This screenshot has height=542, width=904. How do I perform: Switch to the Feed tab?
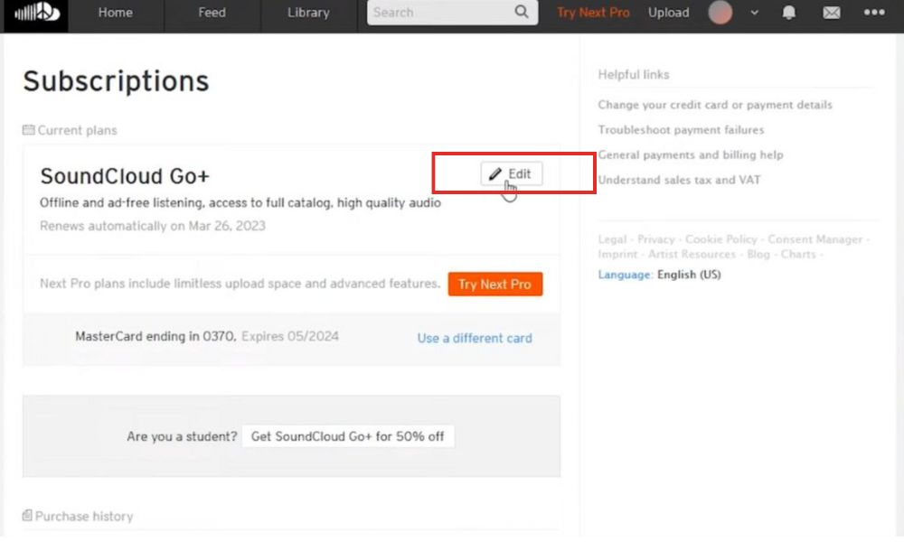[x=211, y=13]
